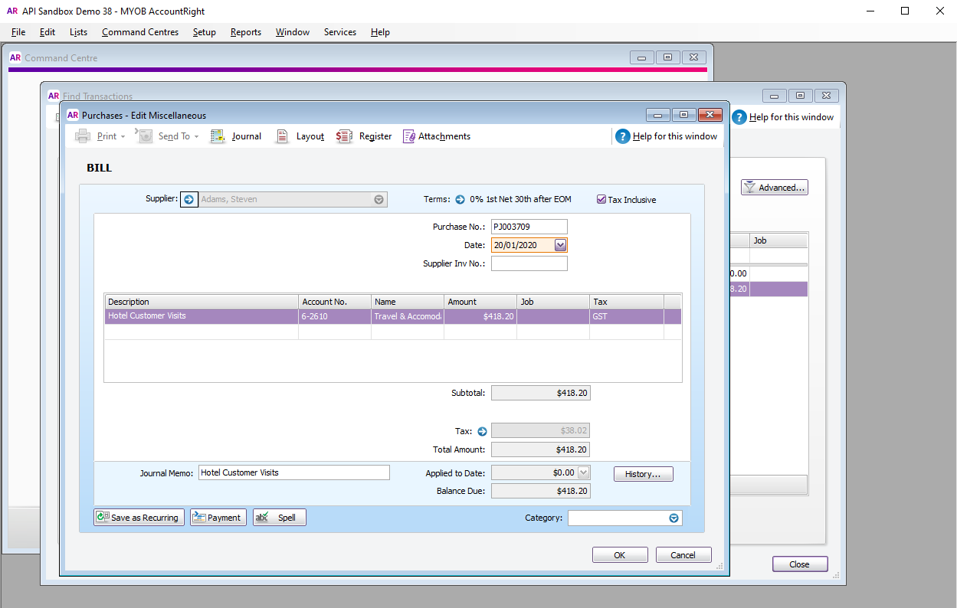The width and height of the screenshot is (957, 608).
Task: Toggle the Tax Inclusive checkbox
Action: tap(601, 199)
